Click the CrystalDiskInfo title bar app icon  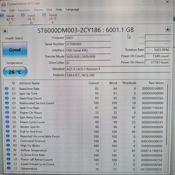[x=3, y=4]
